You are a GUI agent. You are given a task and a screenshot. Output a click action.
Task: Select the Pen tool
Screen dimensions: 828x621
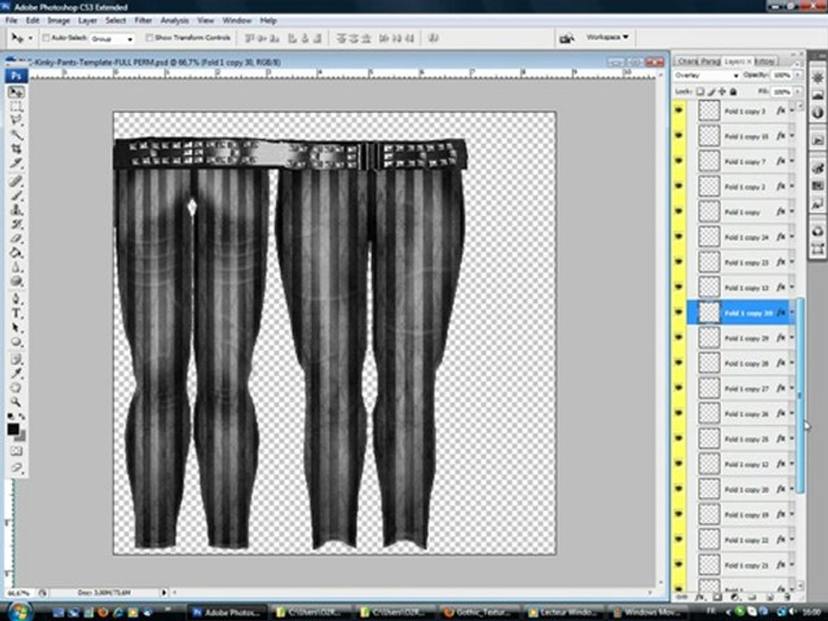click(16, 299)
